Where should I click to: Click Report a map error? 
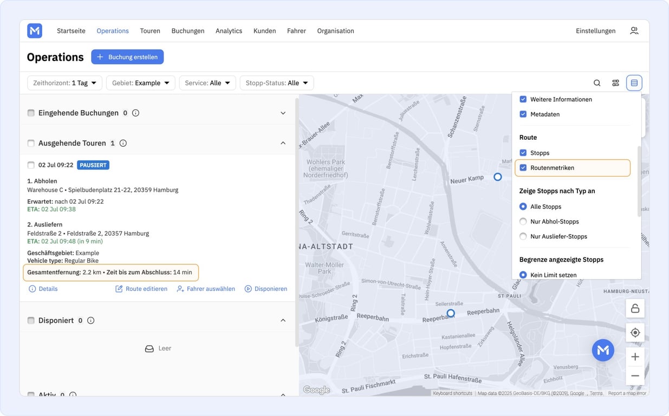[x=627, y=393]
